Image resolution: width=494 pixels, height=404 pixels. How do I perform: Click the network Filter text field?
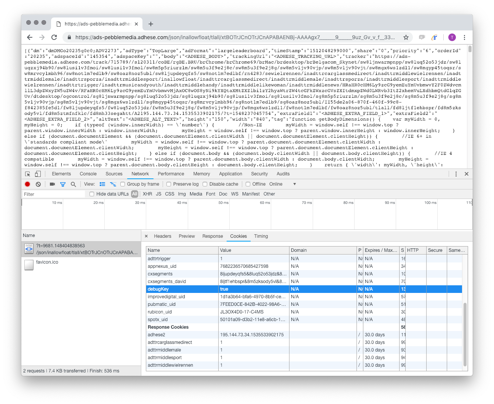[x=53, y=194]
